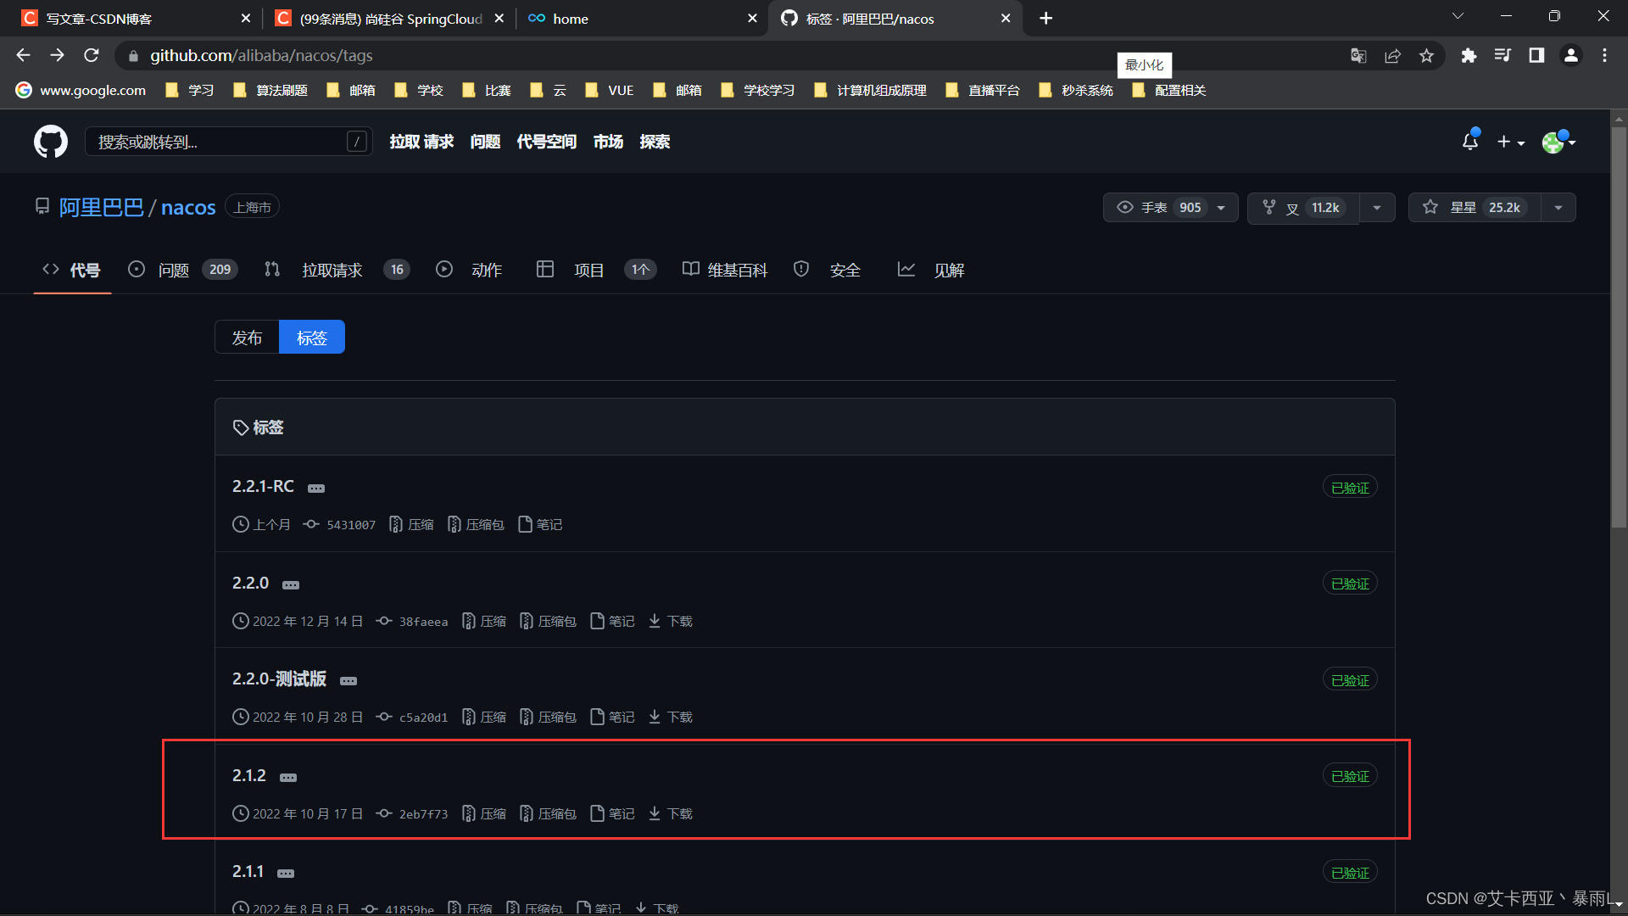Screen dimensions: 1628x916
Task: Open the watch 手表 dropdown
Action: [1170, 207]
